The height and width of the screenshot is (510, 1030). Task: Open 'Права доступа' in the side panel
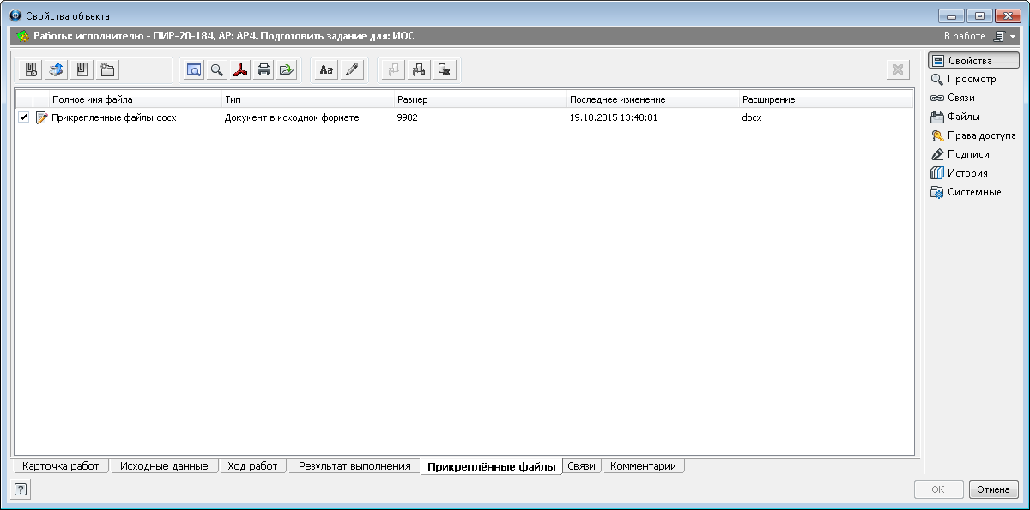click(981, 135)
